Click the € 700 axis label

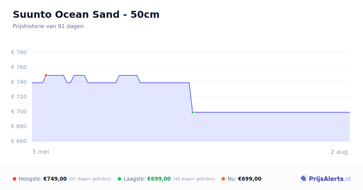tap(19, 112)
